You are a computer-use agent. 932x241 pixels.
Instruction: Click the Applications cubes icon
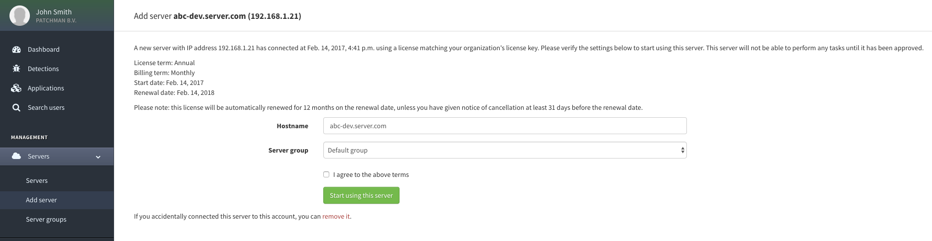point(16,88)
